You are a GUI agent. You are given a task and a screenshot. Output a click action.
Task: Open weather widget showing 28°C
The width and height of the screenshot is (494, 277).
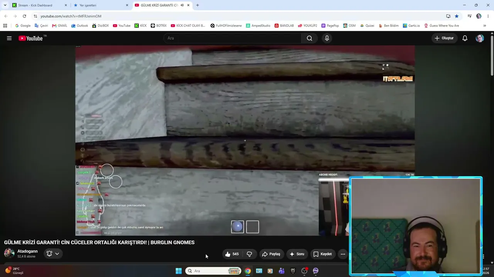click(14, 271)
